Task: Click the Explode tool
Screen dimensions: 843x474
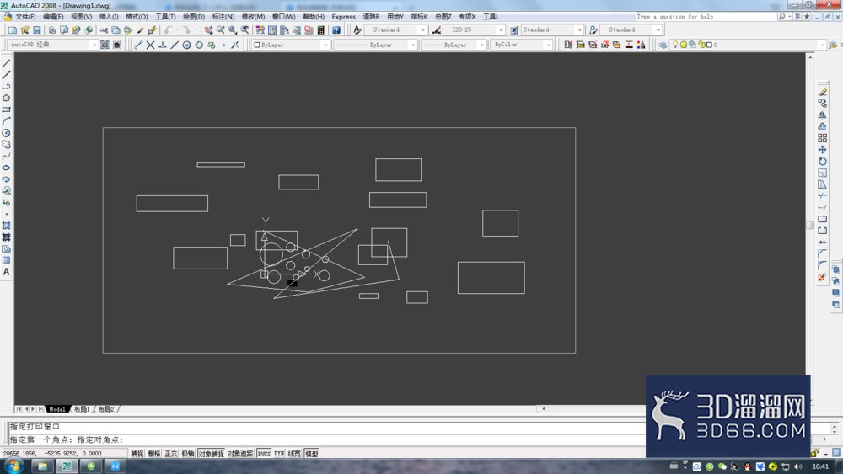Action: coord(823,277)
